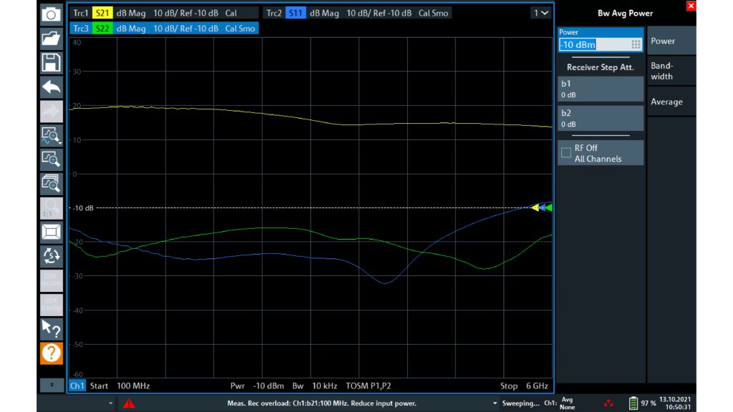Expand the status bar message list chevron
Viewport: 733px width, 412px height.
pos(494,403)
